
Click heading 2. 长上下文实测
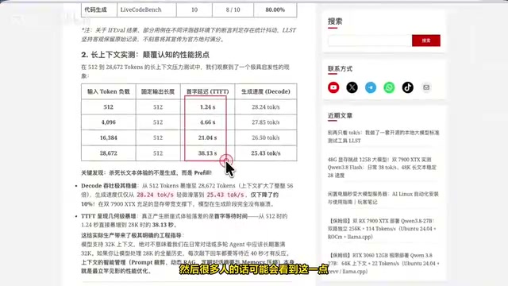[x=145, y=55]
